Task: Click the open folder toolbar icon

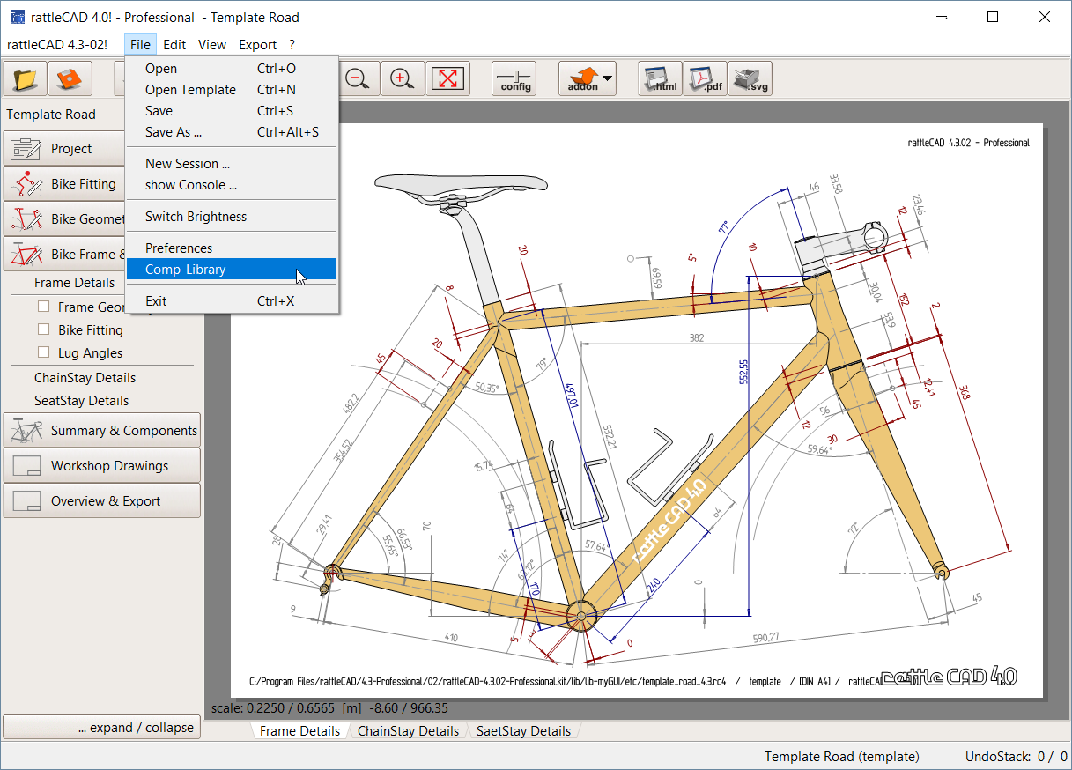Action: (26, 78)
